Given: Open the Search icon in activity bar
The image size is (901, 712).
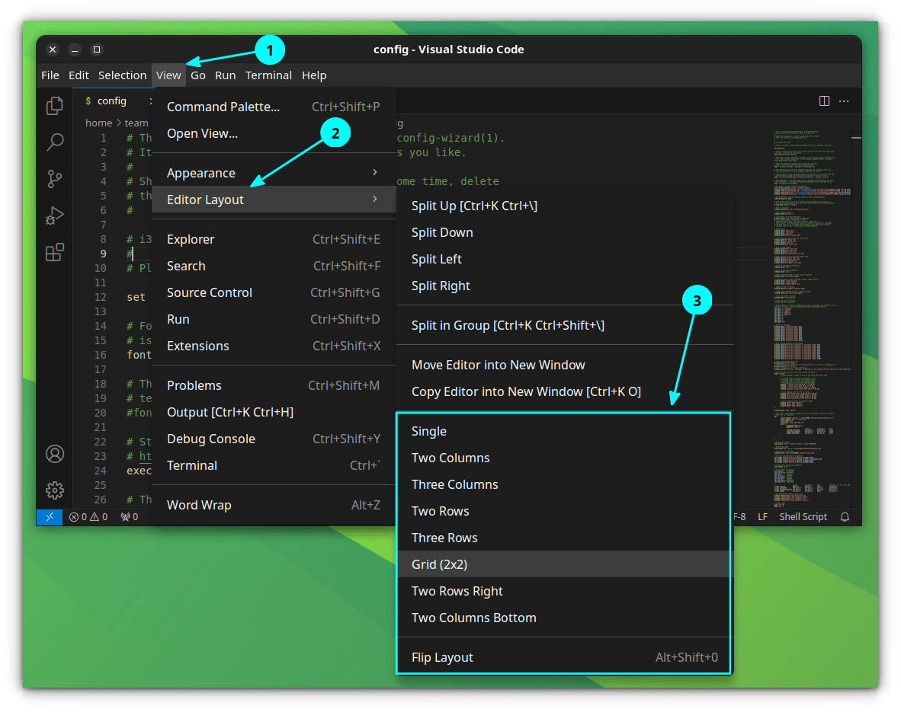Looking at the screenshot, I should coord(55,142).
